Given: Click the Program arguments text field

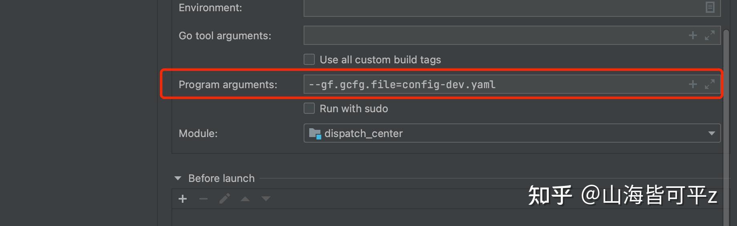Looking at the screenshot, I should point(481,85).
